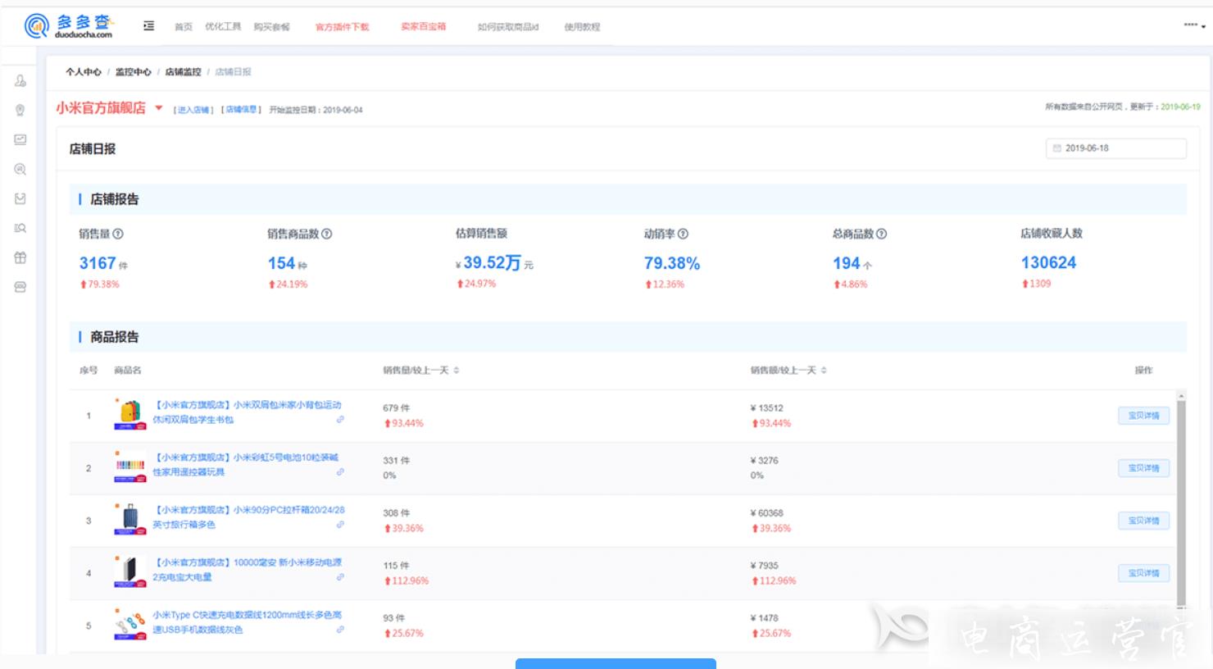Click 进入店铺 link
The width and height of the screenshot is (1213, 669).
(x=194, y=110)
